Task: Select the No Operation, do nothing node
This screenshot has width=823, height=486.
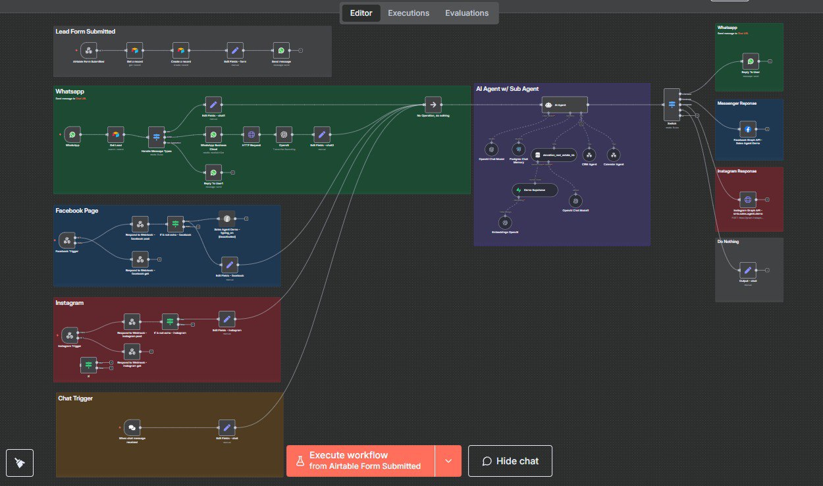Action: 433,105
